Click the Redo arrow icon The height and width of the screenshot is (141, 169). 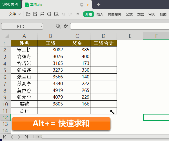pyautogui.click(x=70, y=14)
